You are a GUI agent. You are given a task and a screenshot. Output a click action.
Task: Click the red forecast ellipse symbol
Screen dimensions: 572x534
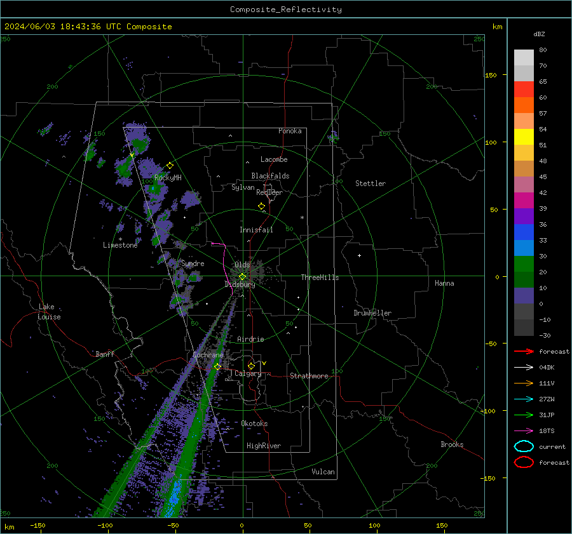pos(524,462)
